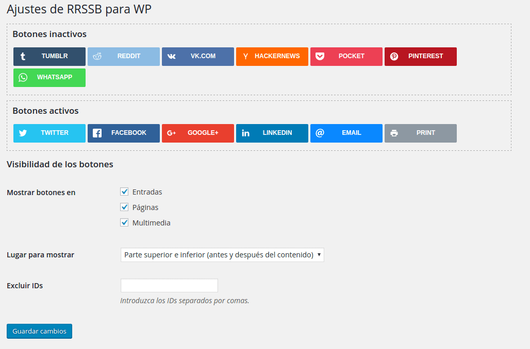Pick the GOOGLE+ active button label

[203, 133]
